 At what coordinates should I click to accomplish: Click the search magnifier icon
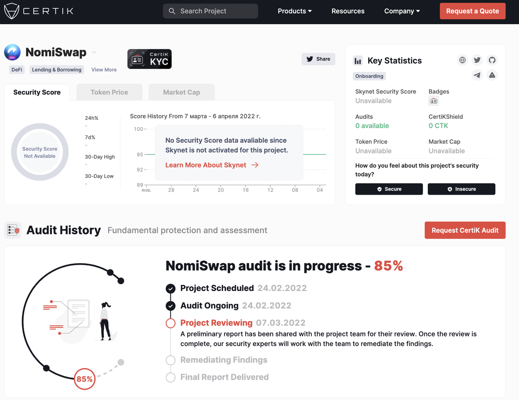(x=172, y=11)
